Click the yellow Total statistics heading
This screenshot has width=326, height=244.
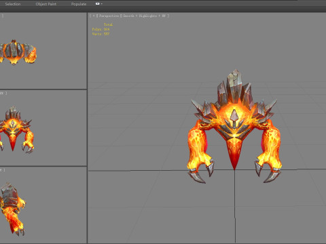[x=108, y=24]
